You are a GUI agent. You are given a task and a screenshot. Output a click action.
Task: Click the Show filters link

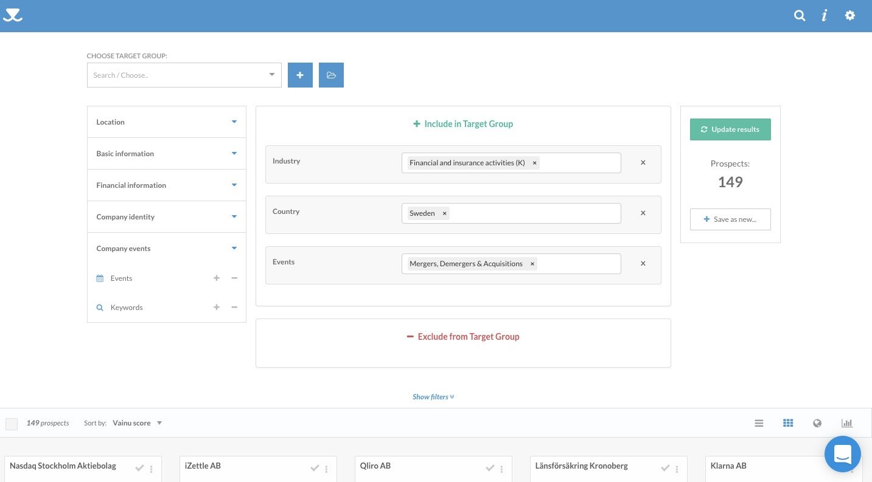[x=433, y=397]
